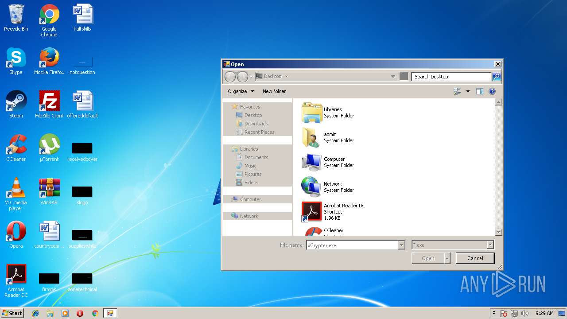
Task: Click the Back navigation arrow in dialog
Action: pyautogui.click(x=230, y=77)
